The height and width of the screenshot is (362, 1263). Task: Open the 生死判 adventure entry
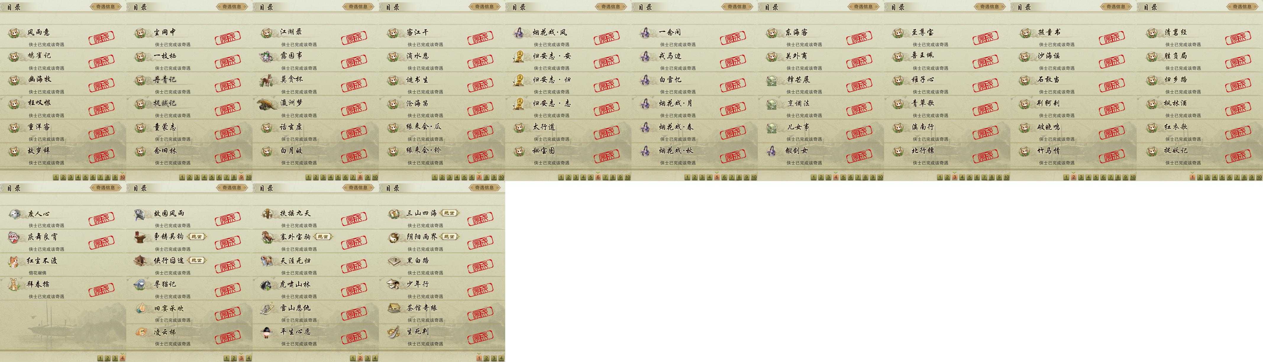pos(442,335)
